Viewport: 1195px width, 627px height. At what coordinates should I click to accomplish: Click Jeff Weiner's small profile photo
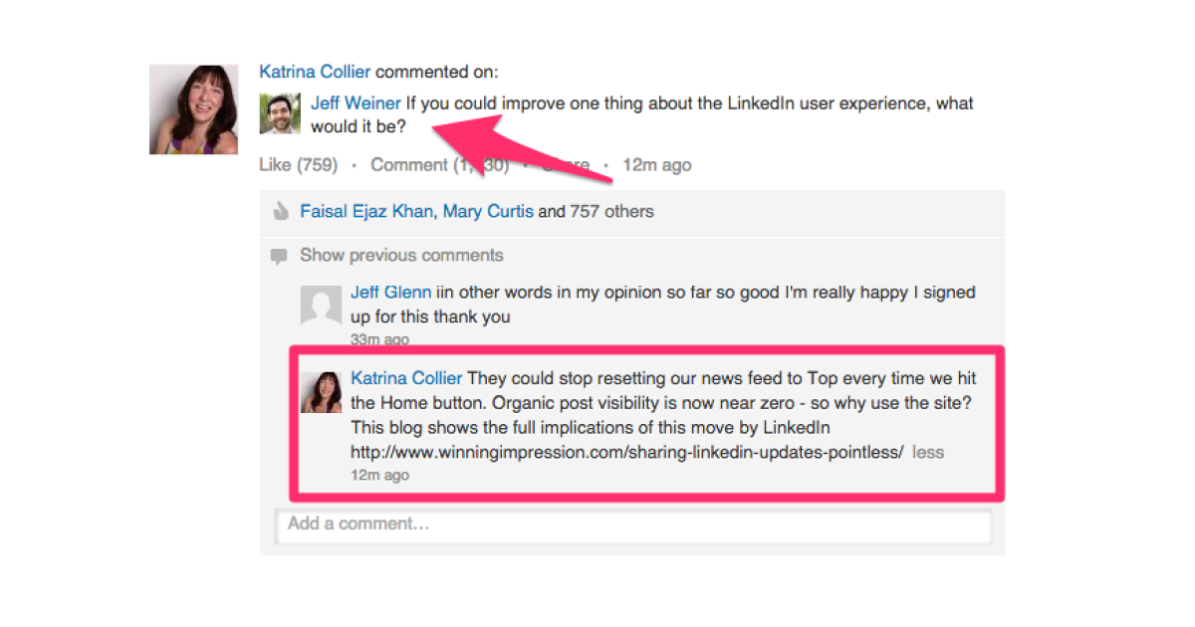pyautogui.click(x=280, y=113)
